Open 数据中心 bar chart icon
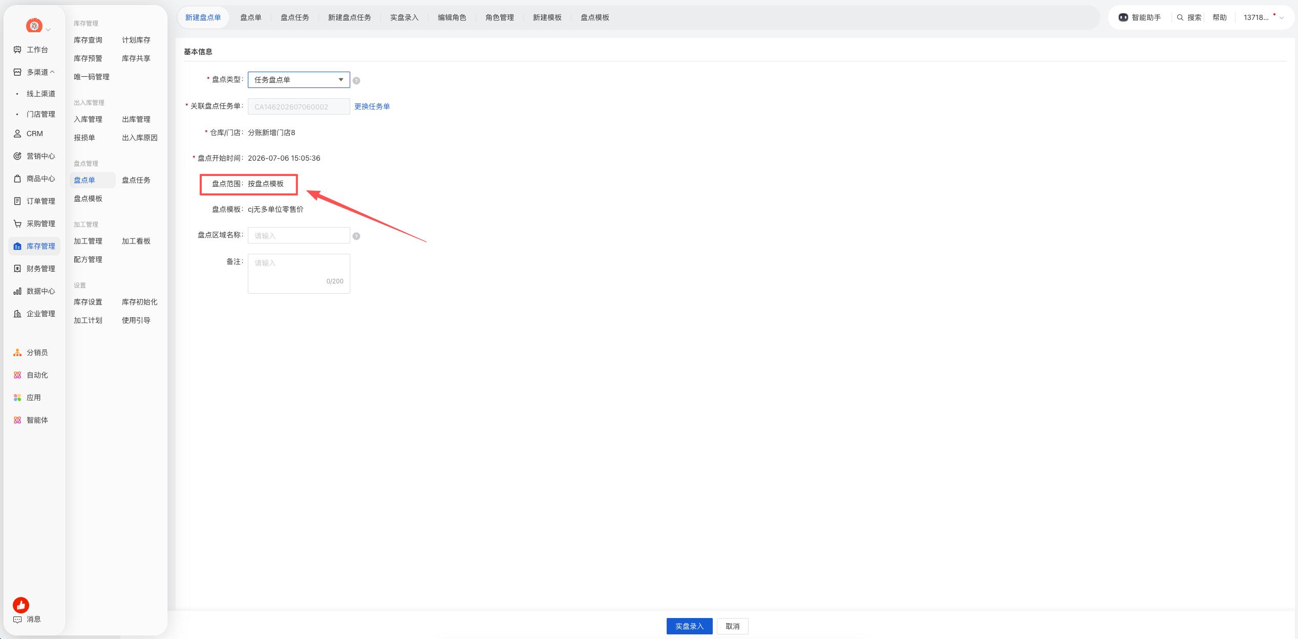 pos(17,291)
